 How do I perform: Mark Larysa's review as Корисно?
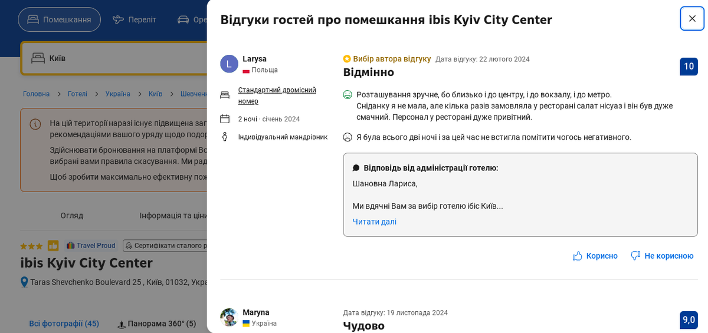click(595, 256)
